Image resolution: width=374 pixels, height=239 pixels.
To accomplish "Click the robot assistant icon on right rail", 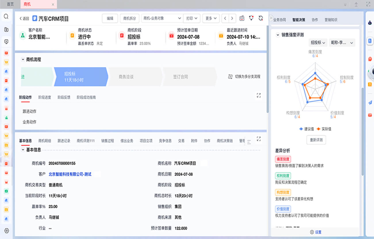I will coord(370,23).
